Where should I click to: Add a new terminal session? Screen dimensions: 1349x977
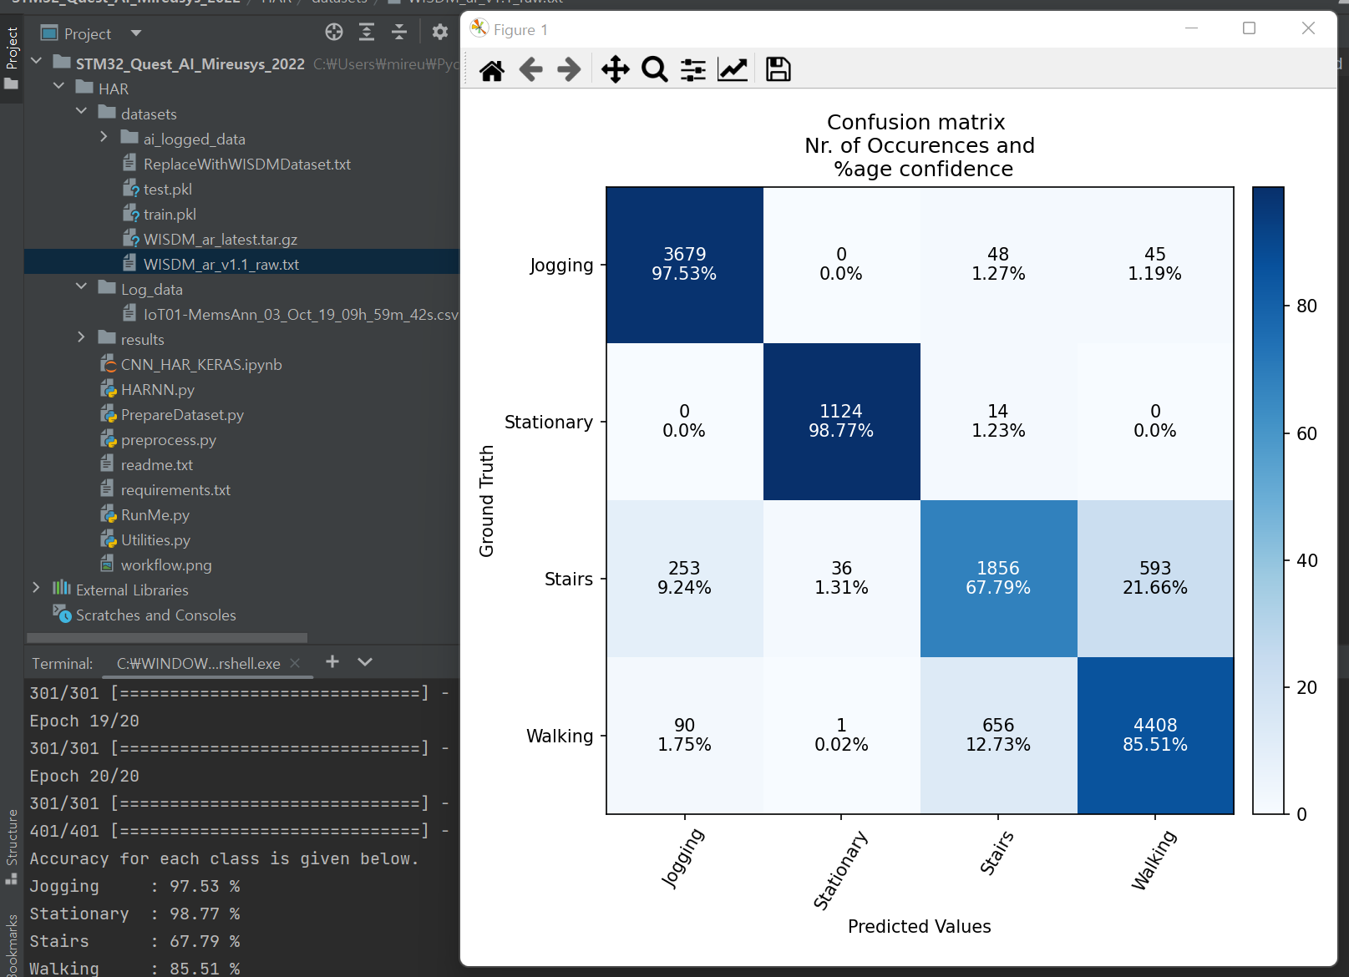(332, 662)
